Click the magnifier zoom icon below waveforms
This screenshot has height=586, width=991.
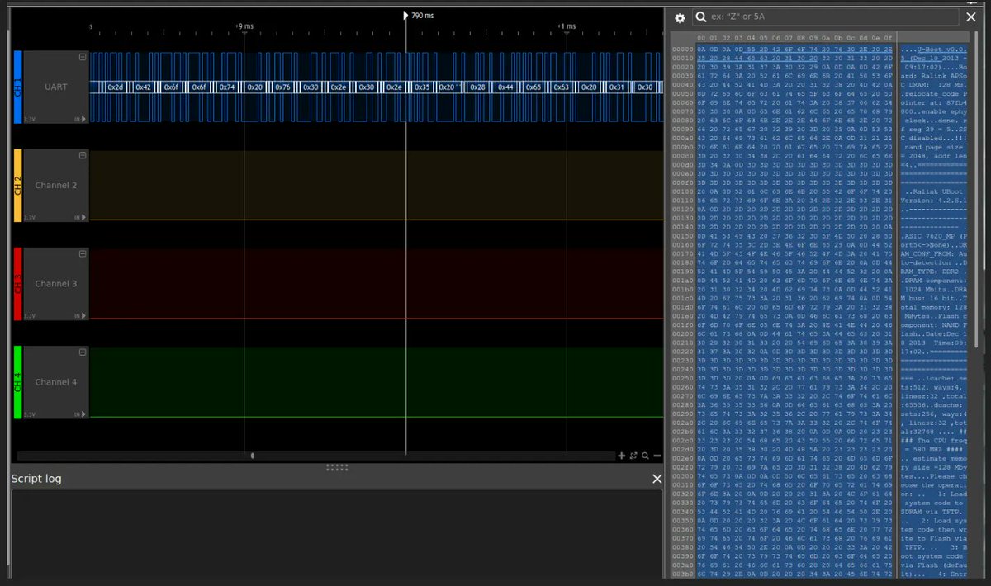click(645, 456)
